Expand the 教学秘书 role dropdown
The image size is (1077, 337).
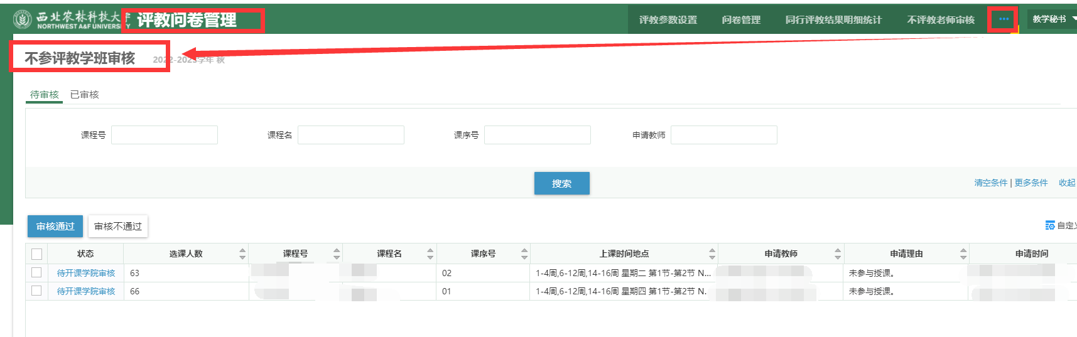(1053, 19)
